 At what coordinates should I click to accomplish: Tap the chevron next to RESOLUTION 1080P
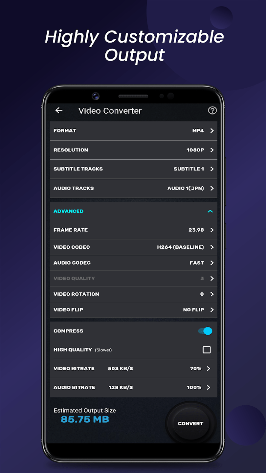[212, 150]
